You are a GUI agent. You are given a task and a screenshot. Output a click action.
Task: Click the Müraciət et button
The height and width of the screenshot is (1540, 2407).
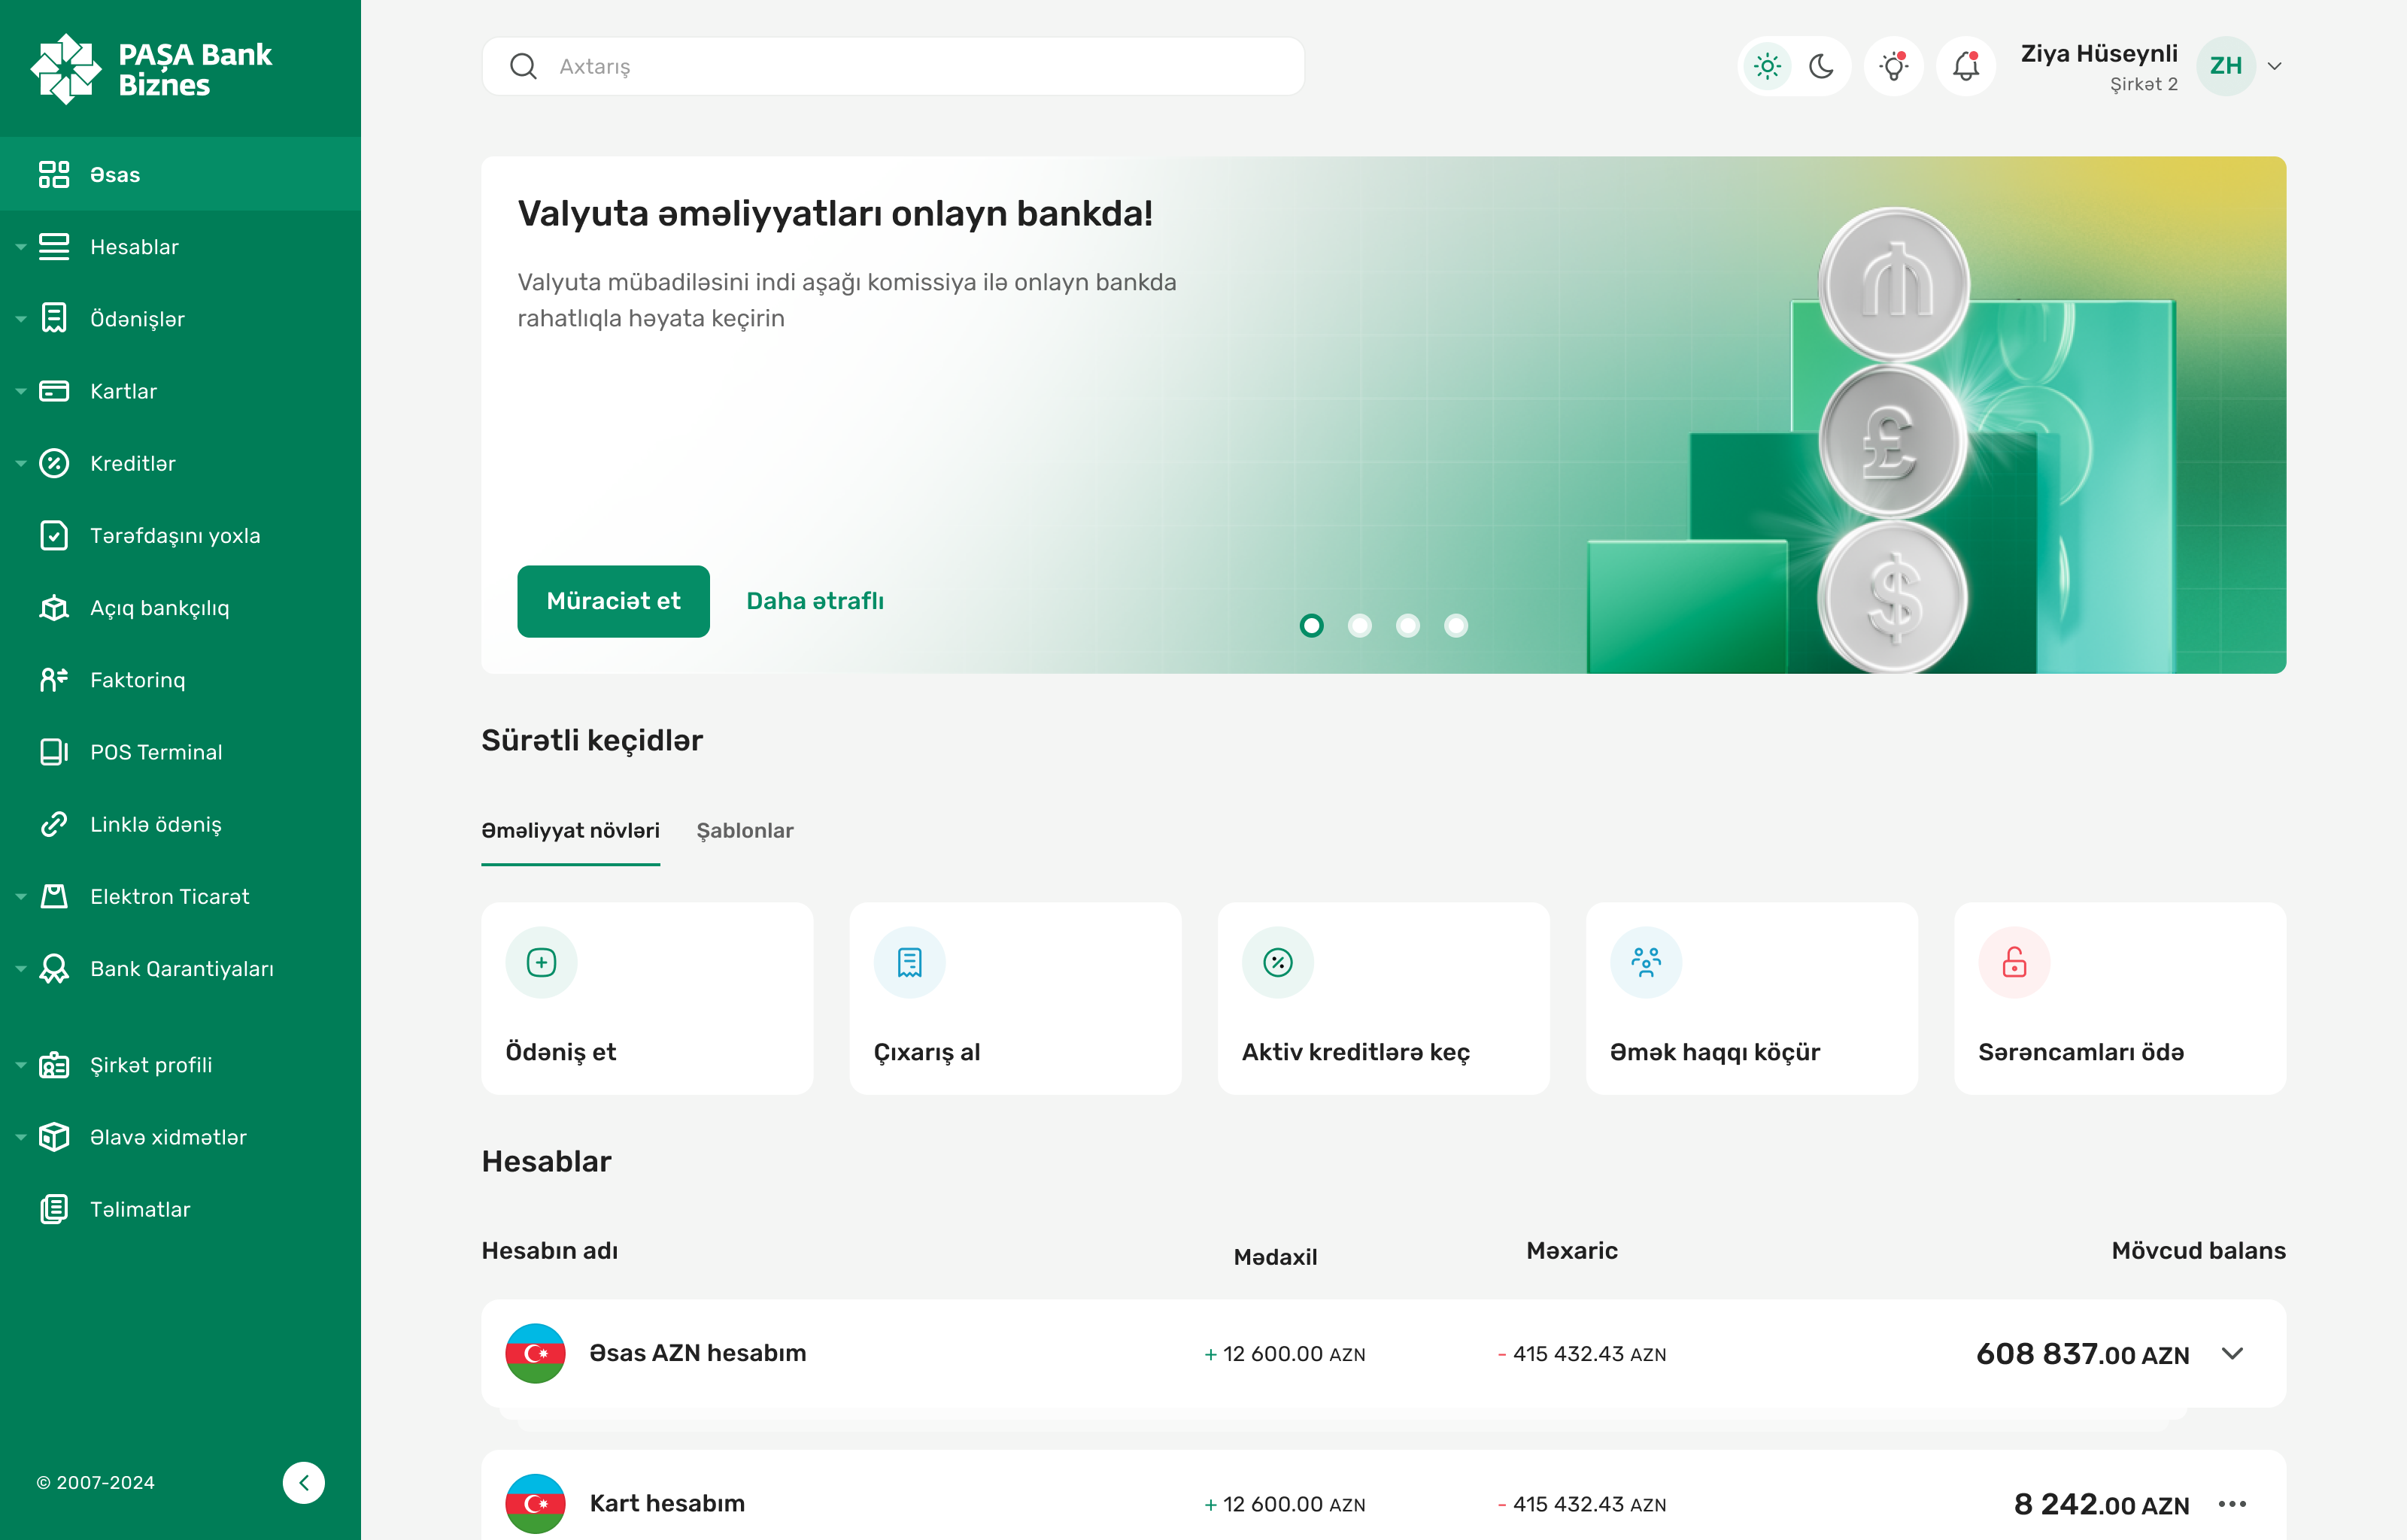[x=613, y=601]
